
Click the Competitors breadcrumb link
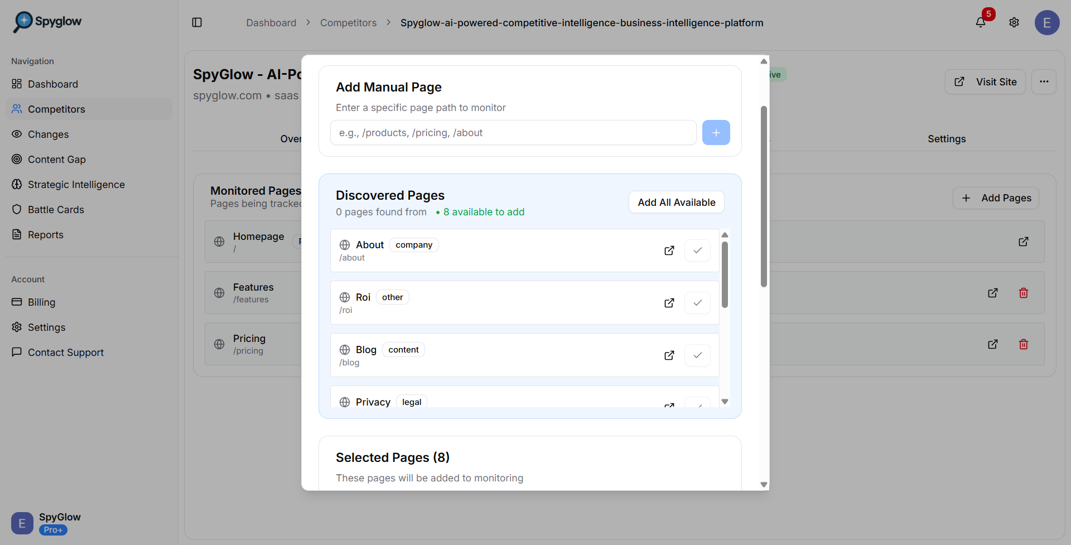coord(348,23)
